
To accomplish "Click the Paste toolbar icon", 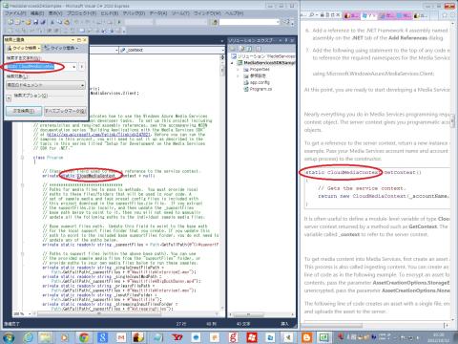I will pyautogui.click(x=67, y=22).
